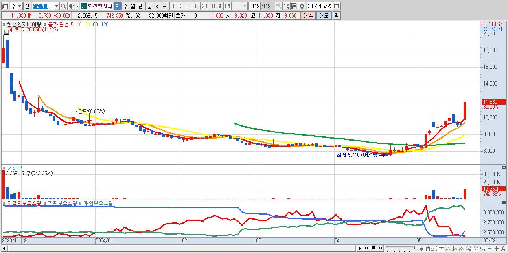Choose the 1 interval preset
The image size is (508, 253).
click(173, 6)
